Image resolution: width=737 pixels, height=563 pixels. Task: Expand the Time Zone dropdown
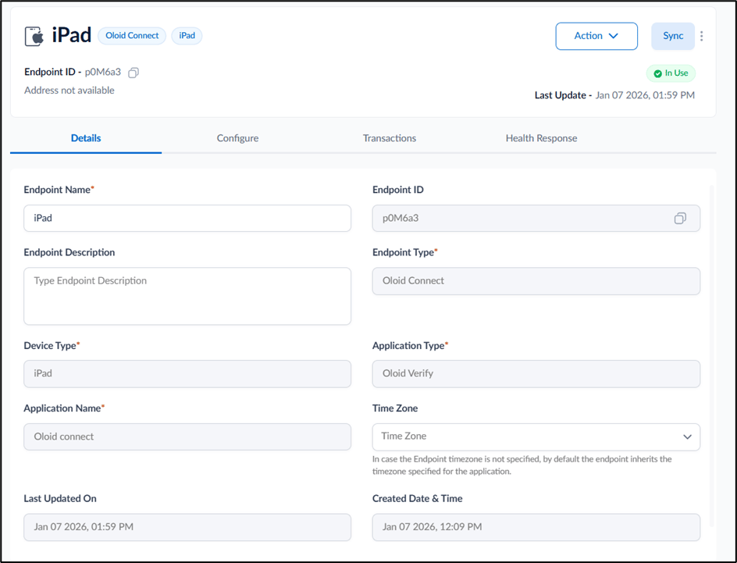tap(536, 437)
